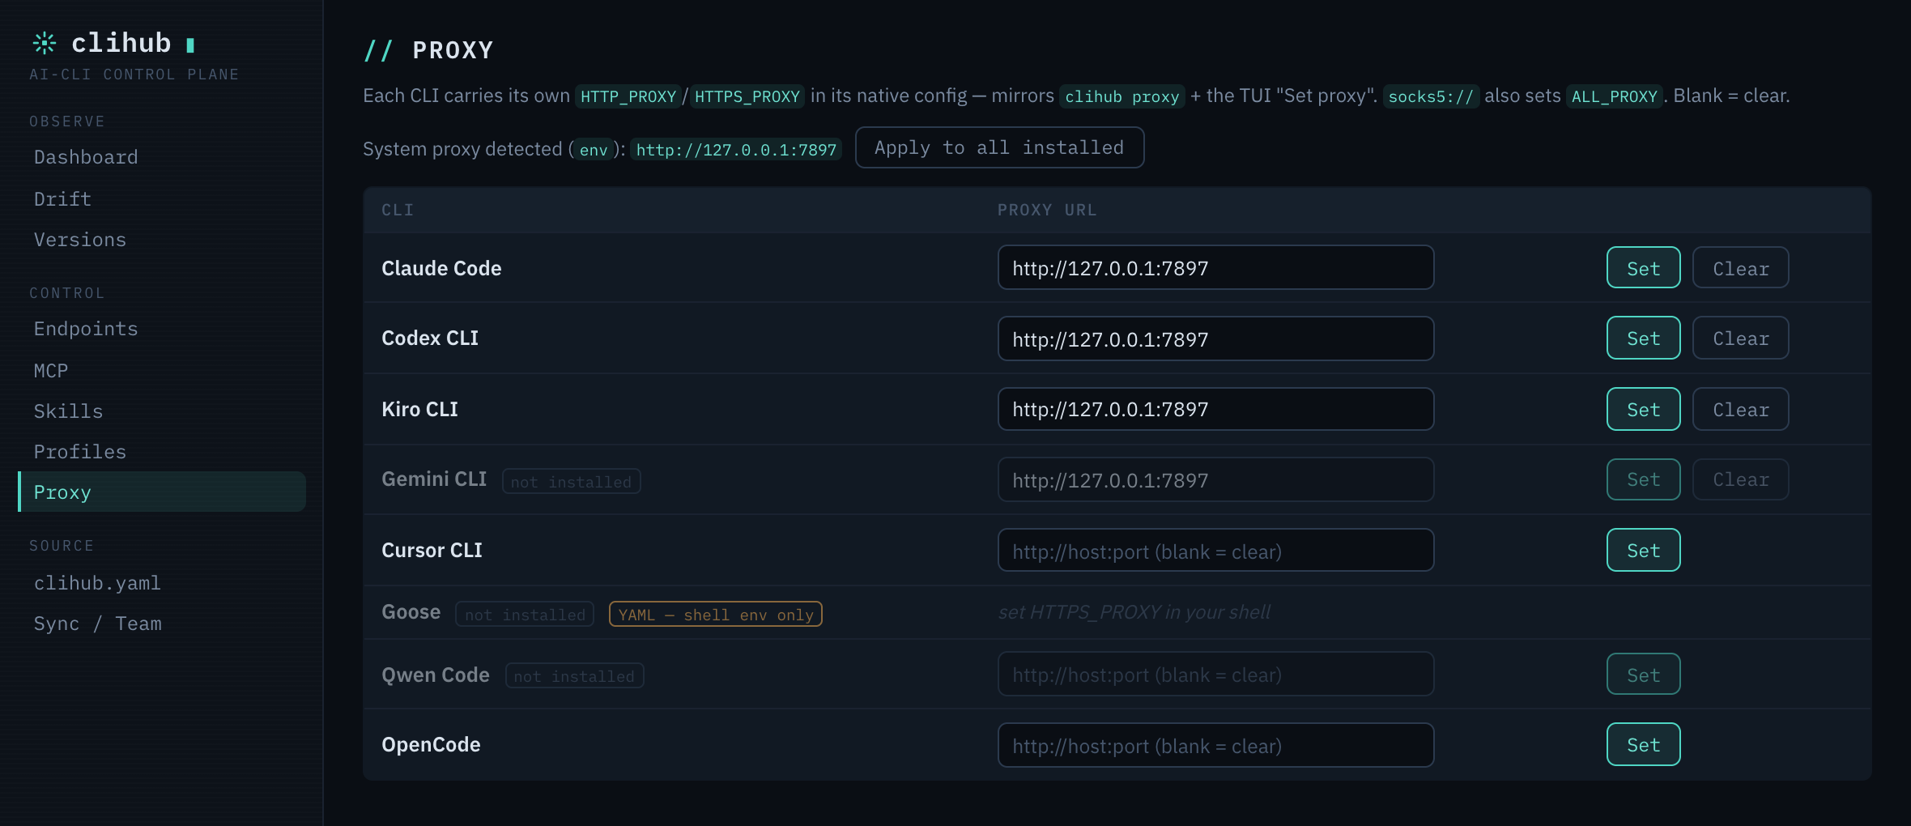Screen dimensions: 1911x826
Task: Click the Gemini CLI not installed badge
Action: tap(571, 482)
